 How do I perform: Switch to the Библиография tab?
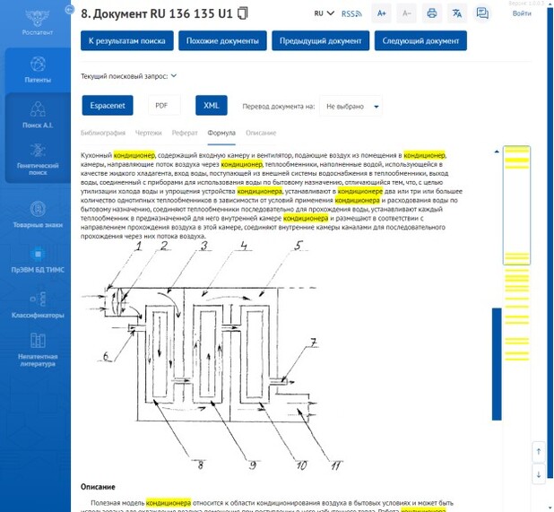point(103,133)
